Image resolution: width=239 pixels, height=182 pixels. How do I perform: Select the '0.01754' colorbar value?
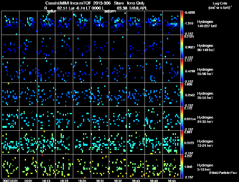coord(190,119)
